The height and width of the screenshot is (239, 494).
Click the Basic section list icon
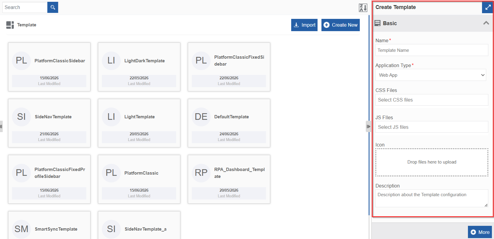[377, 23]
